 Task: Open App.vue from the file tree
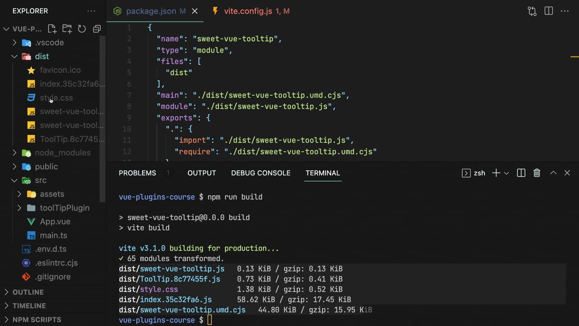(x=55, y=222)
